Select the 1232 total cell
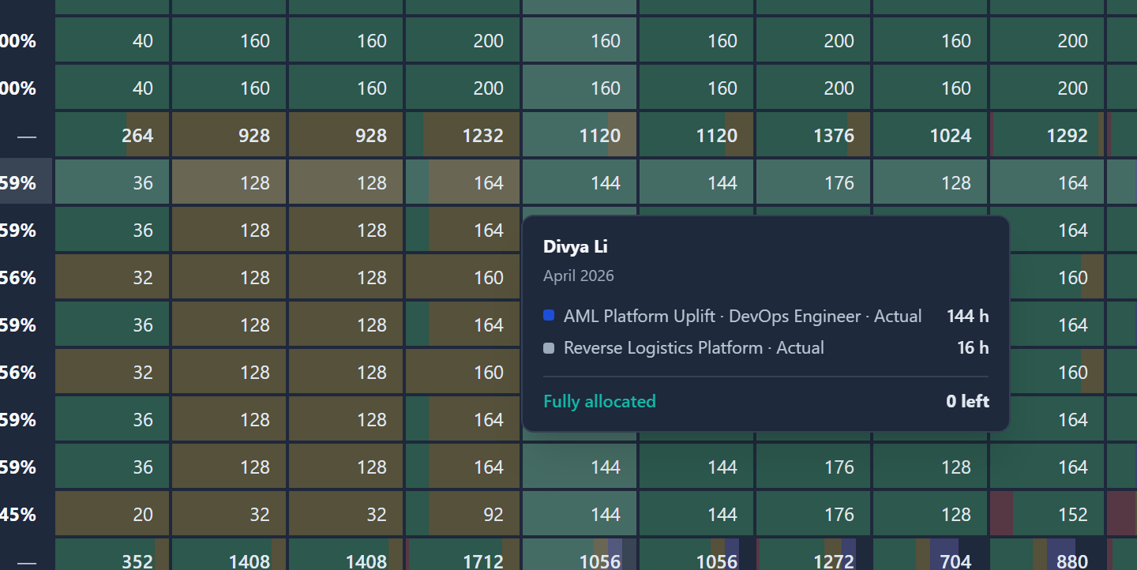This screenshot has height=570, width=1137. click(463, 135)
